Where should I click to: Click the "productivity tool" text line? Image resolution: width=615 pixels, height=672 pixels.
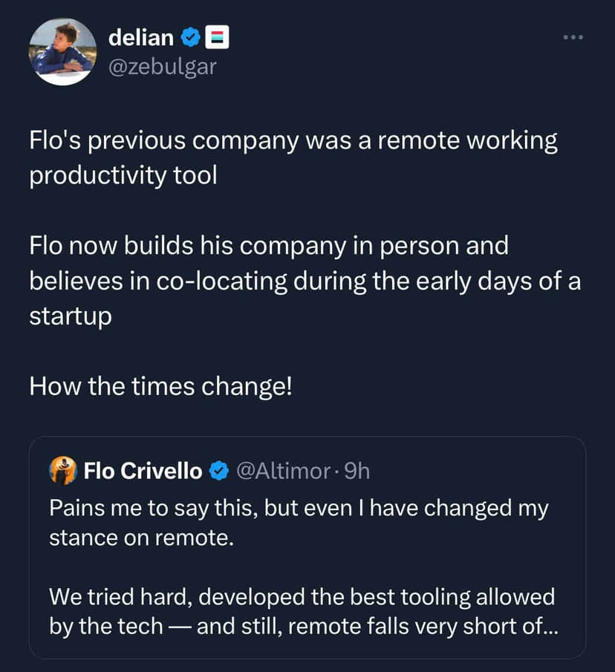pos(123,177)
